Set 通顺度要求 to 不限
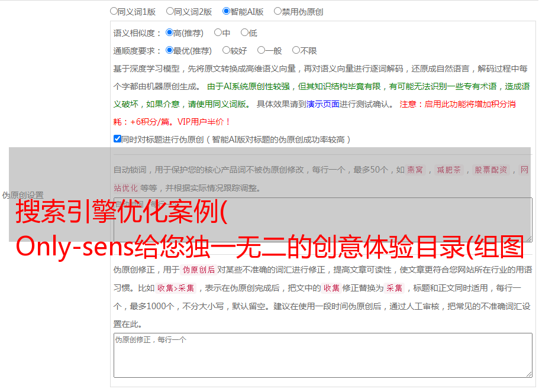 pyautogui.click(x=296, y=50)
